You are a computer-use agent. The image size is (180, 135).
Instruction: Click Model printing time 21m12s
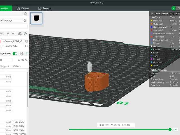174,82
